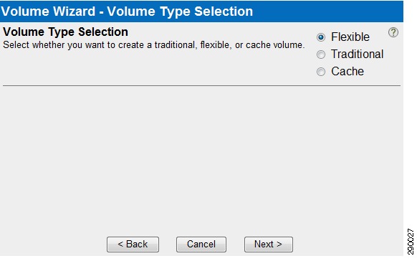417x261 pixels.
Task: Click the less-than arrow on Back button
Action: tap(120, 245)
